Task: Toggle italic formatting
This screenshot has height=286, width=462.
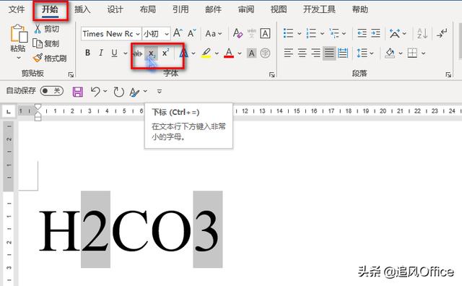Action: [x=101, y=53]
